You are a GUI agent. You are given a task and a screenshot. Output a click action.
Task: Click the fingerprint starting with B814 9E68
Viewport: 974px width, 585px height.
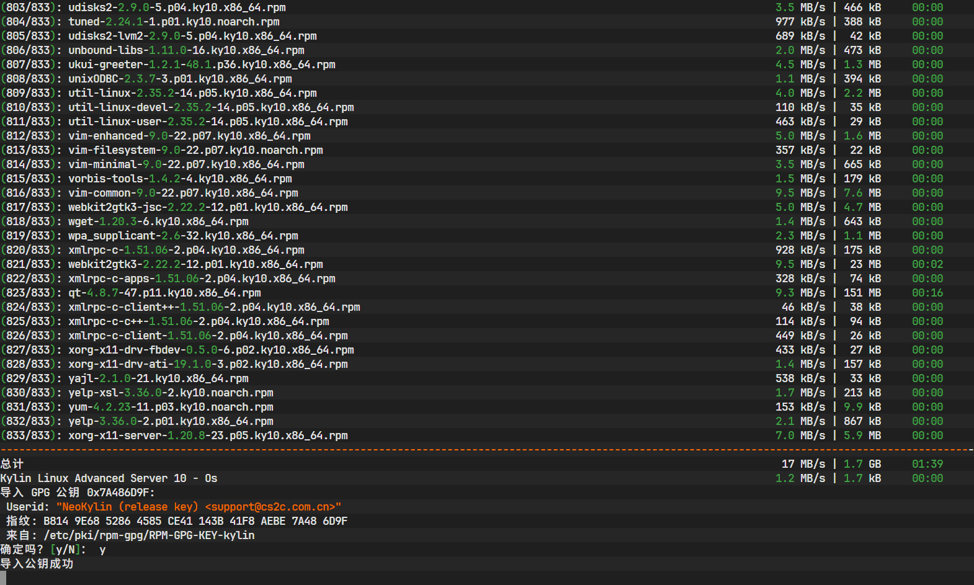pos(195,521)
